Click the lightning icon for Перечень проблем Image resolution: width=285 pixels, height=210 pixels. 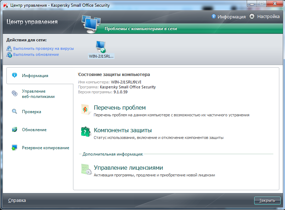point(85,110)
